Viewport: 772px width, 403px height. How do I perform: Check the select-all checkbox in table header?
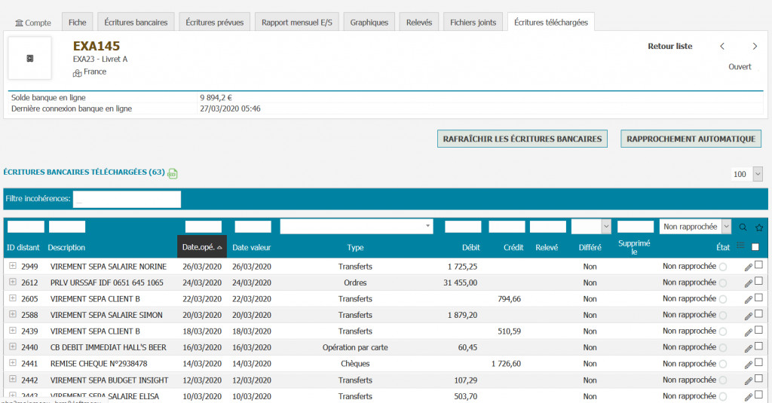(755, 246)
